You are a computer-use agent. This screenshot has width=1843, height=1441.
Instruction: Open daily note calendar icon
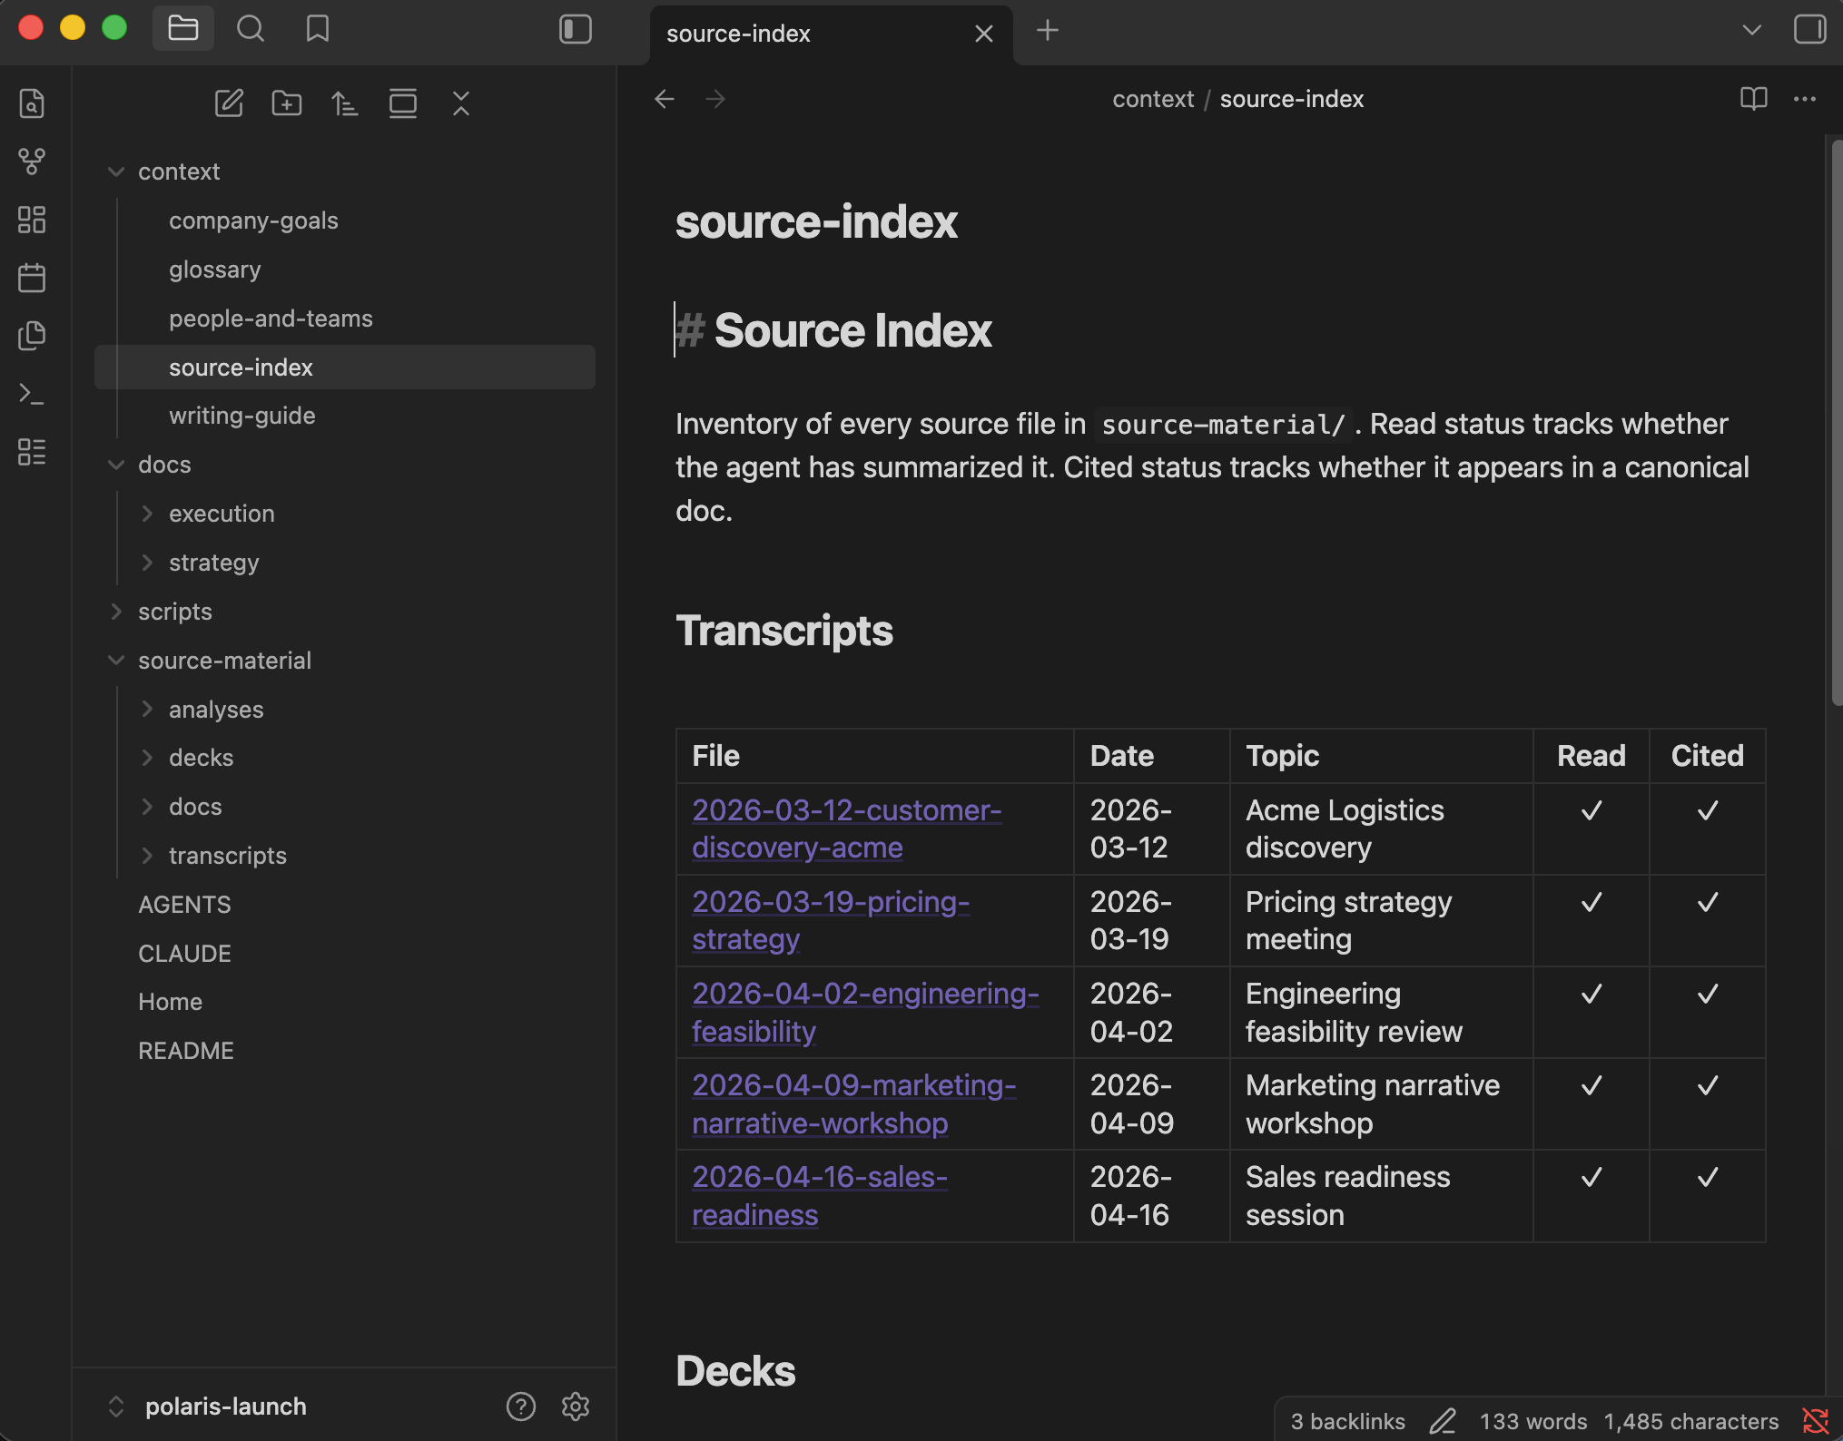point(32,278)
